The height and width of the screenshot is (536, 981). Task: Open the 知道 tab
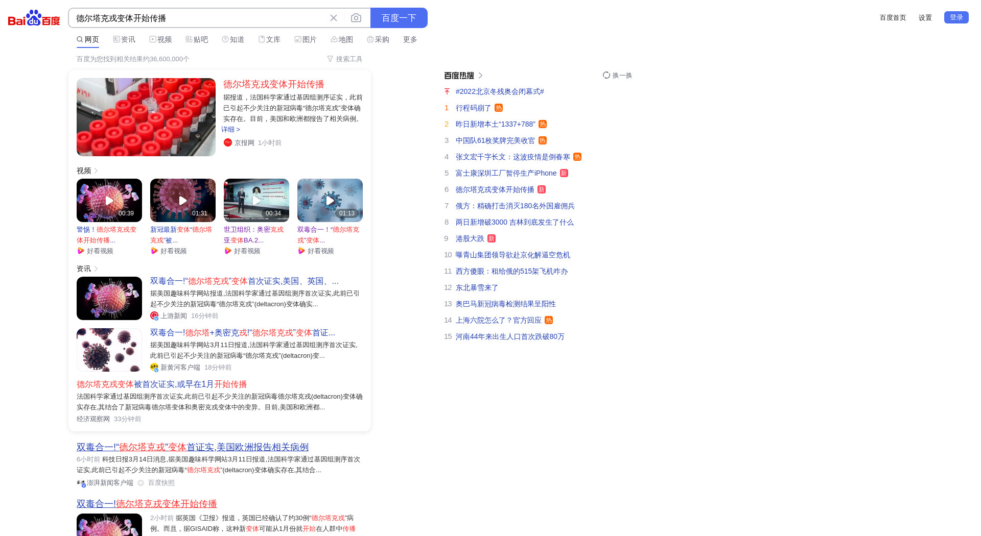233,39
